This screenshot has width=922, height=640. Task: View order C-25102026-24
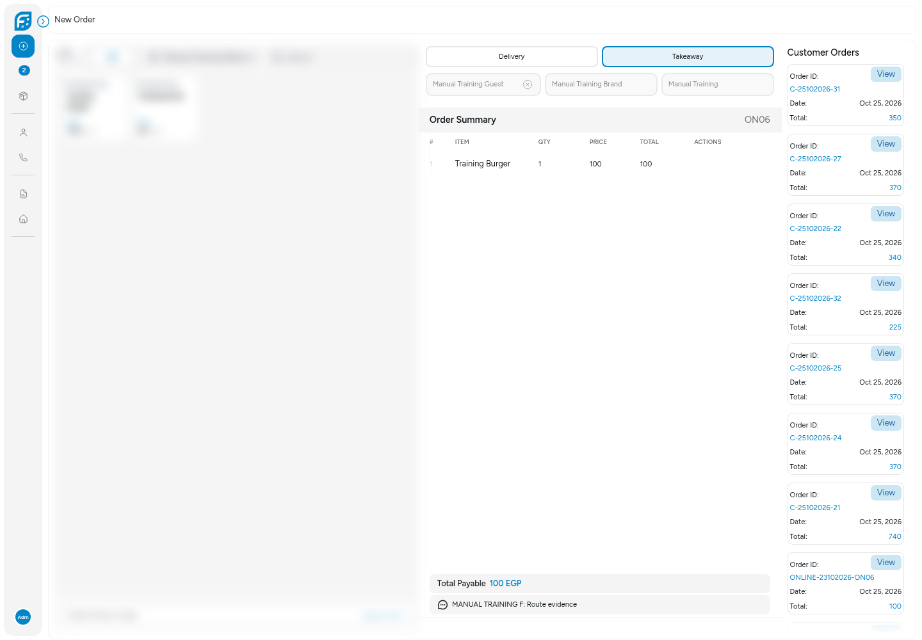[886, 423]
